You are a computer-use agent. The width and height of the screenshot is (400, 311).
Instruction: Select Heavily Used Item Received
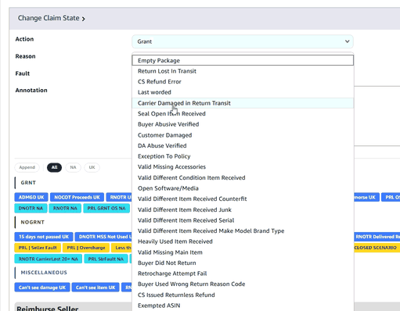point(243,241)
